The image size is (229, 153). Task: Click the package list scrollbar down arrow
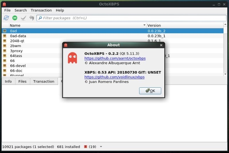(225, 74)
